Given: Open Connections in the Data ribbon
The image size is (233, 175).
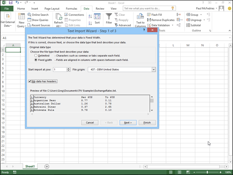Looking at the screenshot, I should click(74, 15).
